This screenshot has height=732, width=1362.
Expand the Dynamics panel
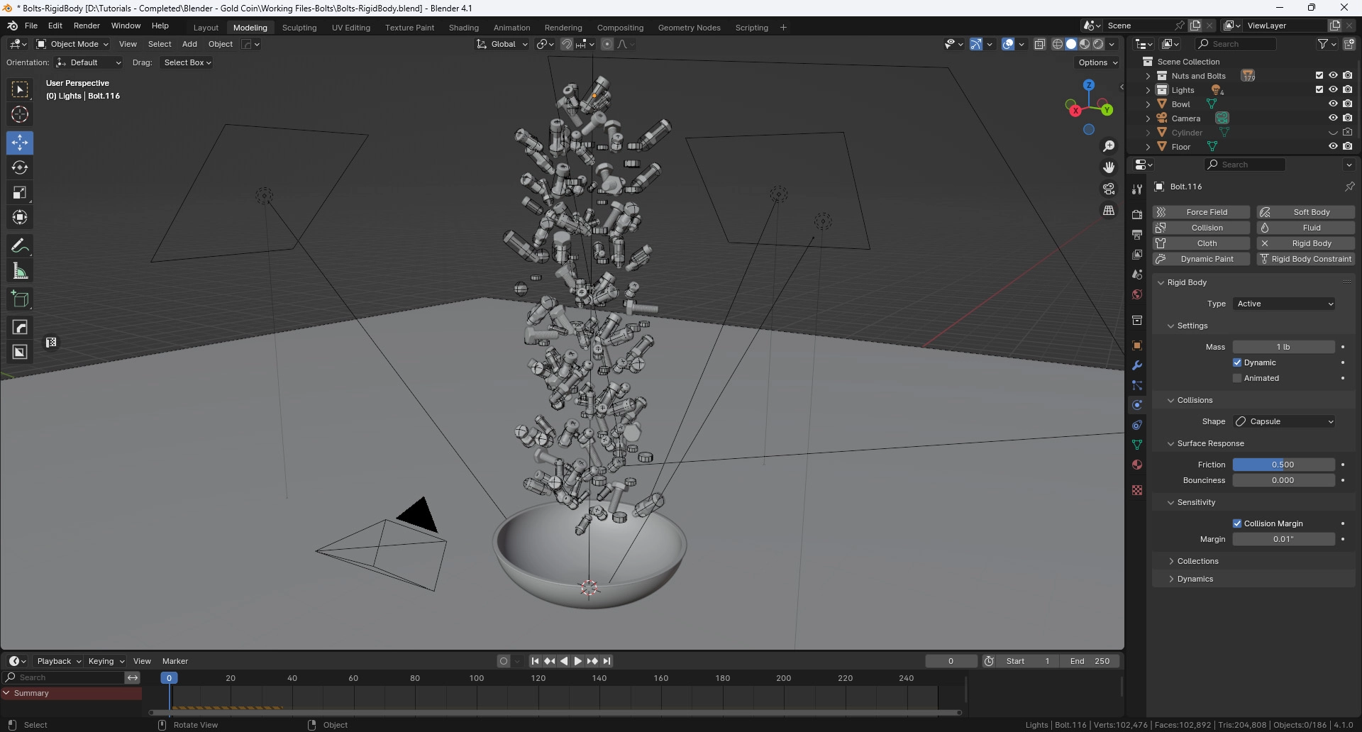[1195, 579]
